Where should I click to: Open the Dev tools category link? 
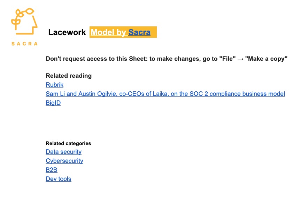pyautogui.click(x=59, y=179)
